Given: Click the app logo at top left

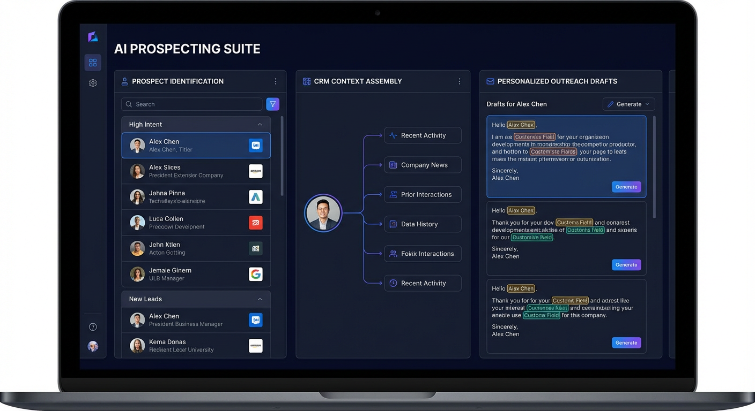Looking at the screenshot, I should click(93, 37).
